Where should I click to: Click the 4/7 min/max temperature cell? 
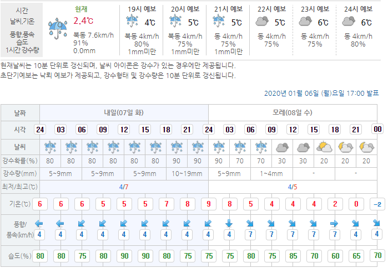pos(124,187)
